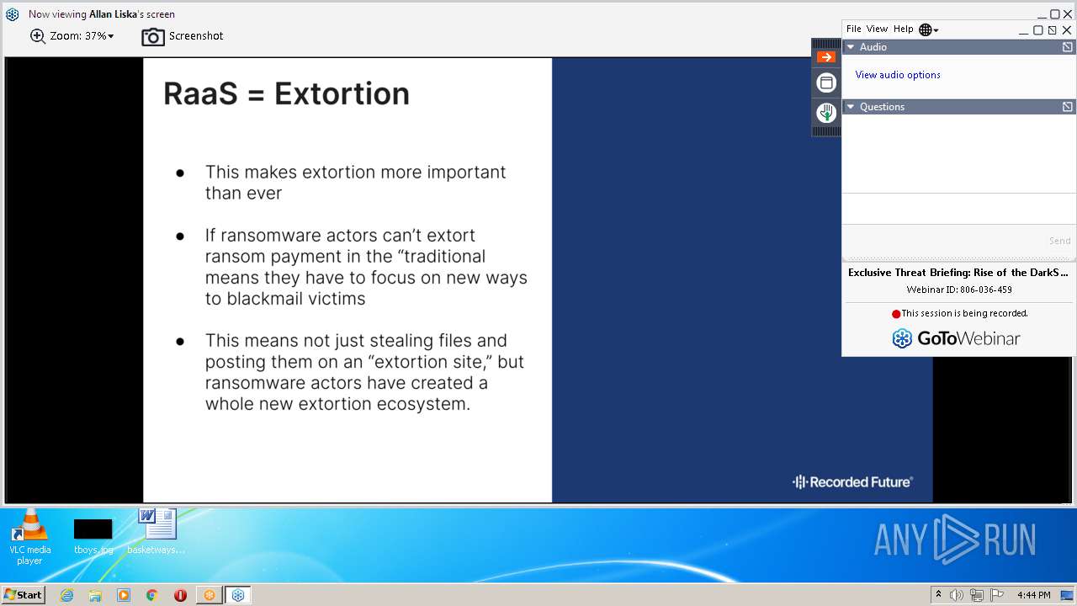Open the View menu in GoToWebinar panel
This screenshot has height=606, width=1077.
[x=878, y=29]
